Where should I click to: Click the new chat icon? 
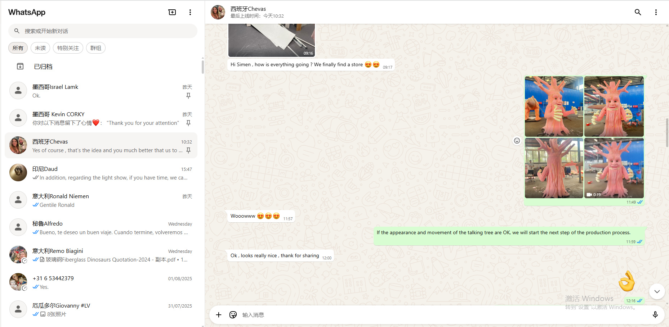(x=172, y=12)
